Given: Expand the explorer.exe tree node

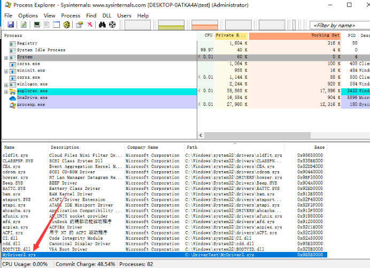Looking at the screenshot, I should point(6,92).
